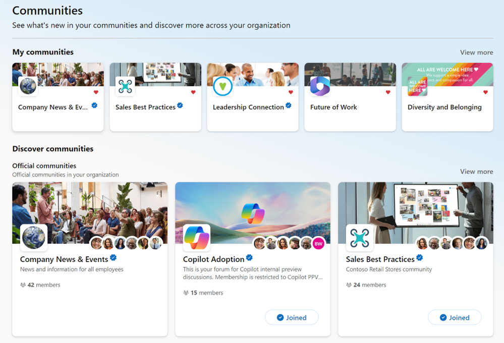The width and height of the screenshot is (504, 343).
Task: Click the Official communities subheading
Action: [x=44, y=166]
